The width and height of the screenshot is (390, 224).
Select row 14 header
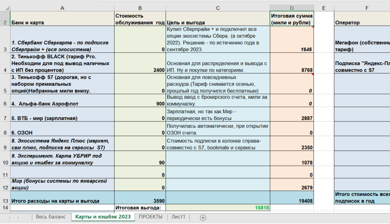[5, 208]
